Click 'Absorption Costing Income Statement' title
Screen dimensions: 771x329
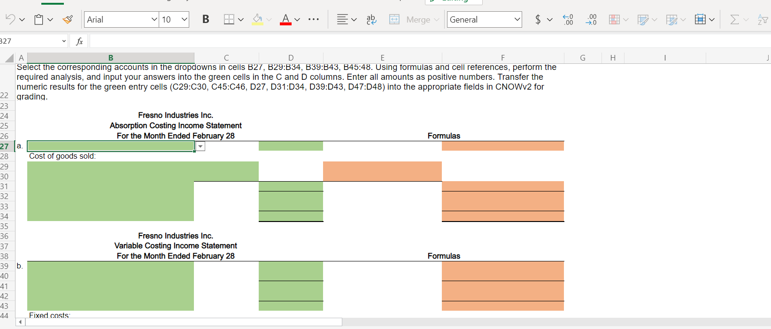[x=176, y=125]
